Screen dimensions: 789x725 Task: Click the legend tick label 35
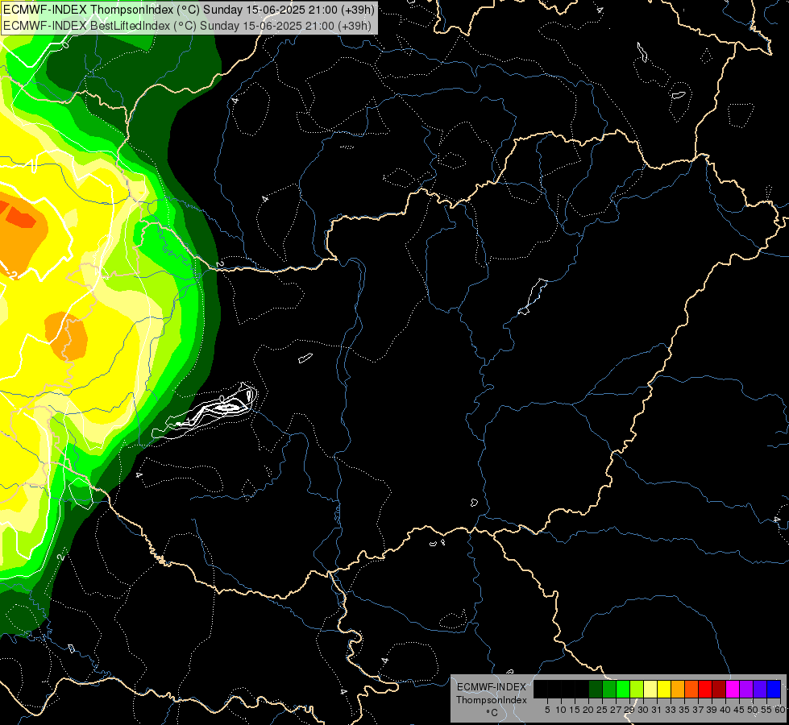point(684,710)
